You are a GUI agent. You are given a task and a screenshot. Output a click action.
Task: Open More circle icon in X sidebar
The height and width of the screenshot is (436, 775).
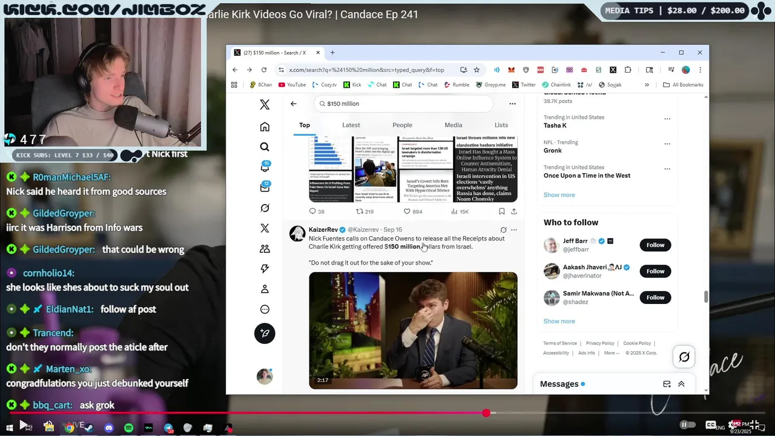265,309
